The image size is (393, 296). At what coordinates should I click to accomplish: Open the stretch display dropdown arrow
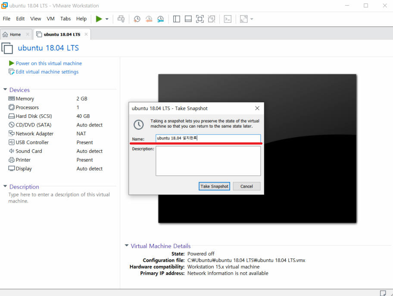pyautogui.click(x=252, y=19)
